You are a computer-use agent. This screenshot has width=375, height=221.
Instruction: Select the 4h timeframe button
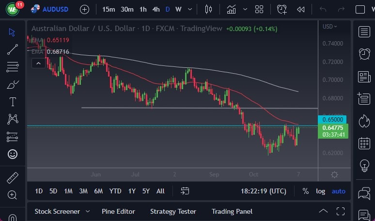(x=156, y=9)
